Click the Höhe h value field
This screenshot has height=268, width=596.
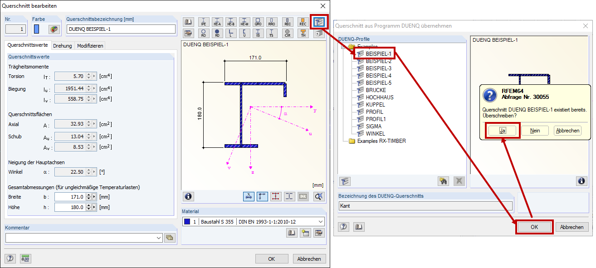tap(69, 207)
